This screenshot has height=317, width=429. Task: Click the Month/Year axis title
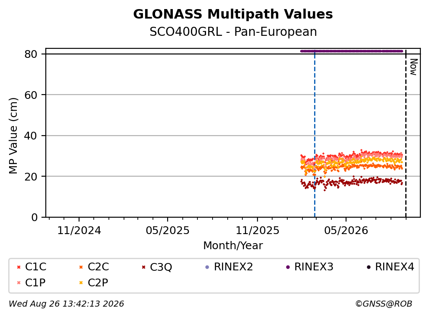tap(233, 246)
